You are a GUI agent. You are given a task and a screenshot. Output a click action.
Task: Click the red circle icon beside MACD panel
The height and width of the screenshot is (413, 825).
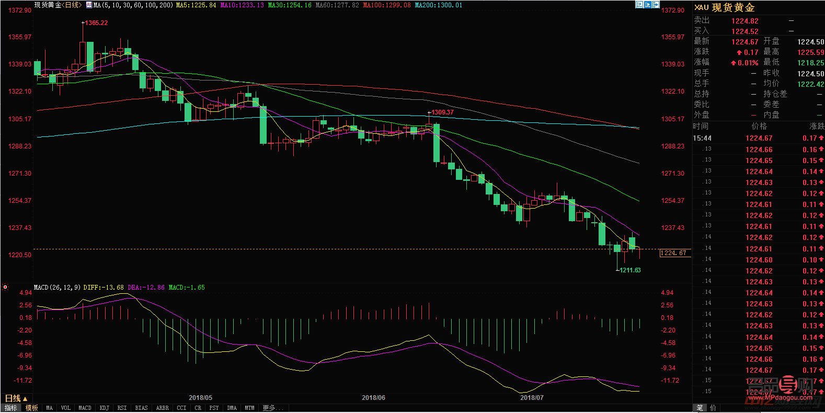(x=5, y=287)
